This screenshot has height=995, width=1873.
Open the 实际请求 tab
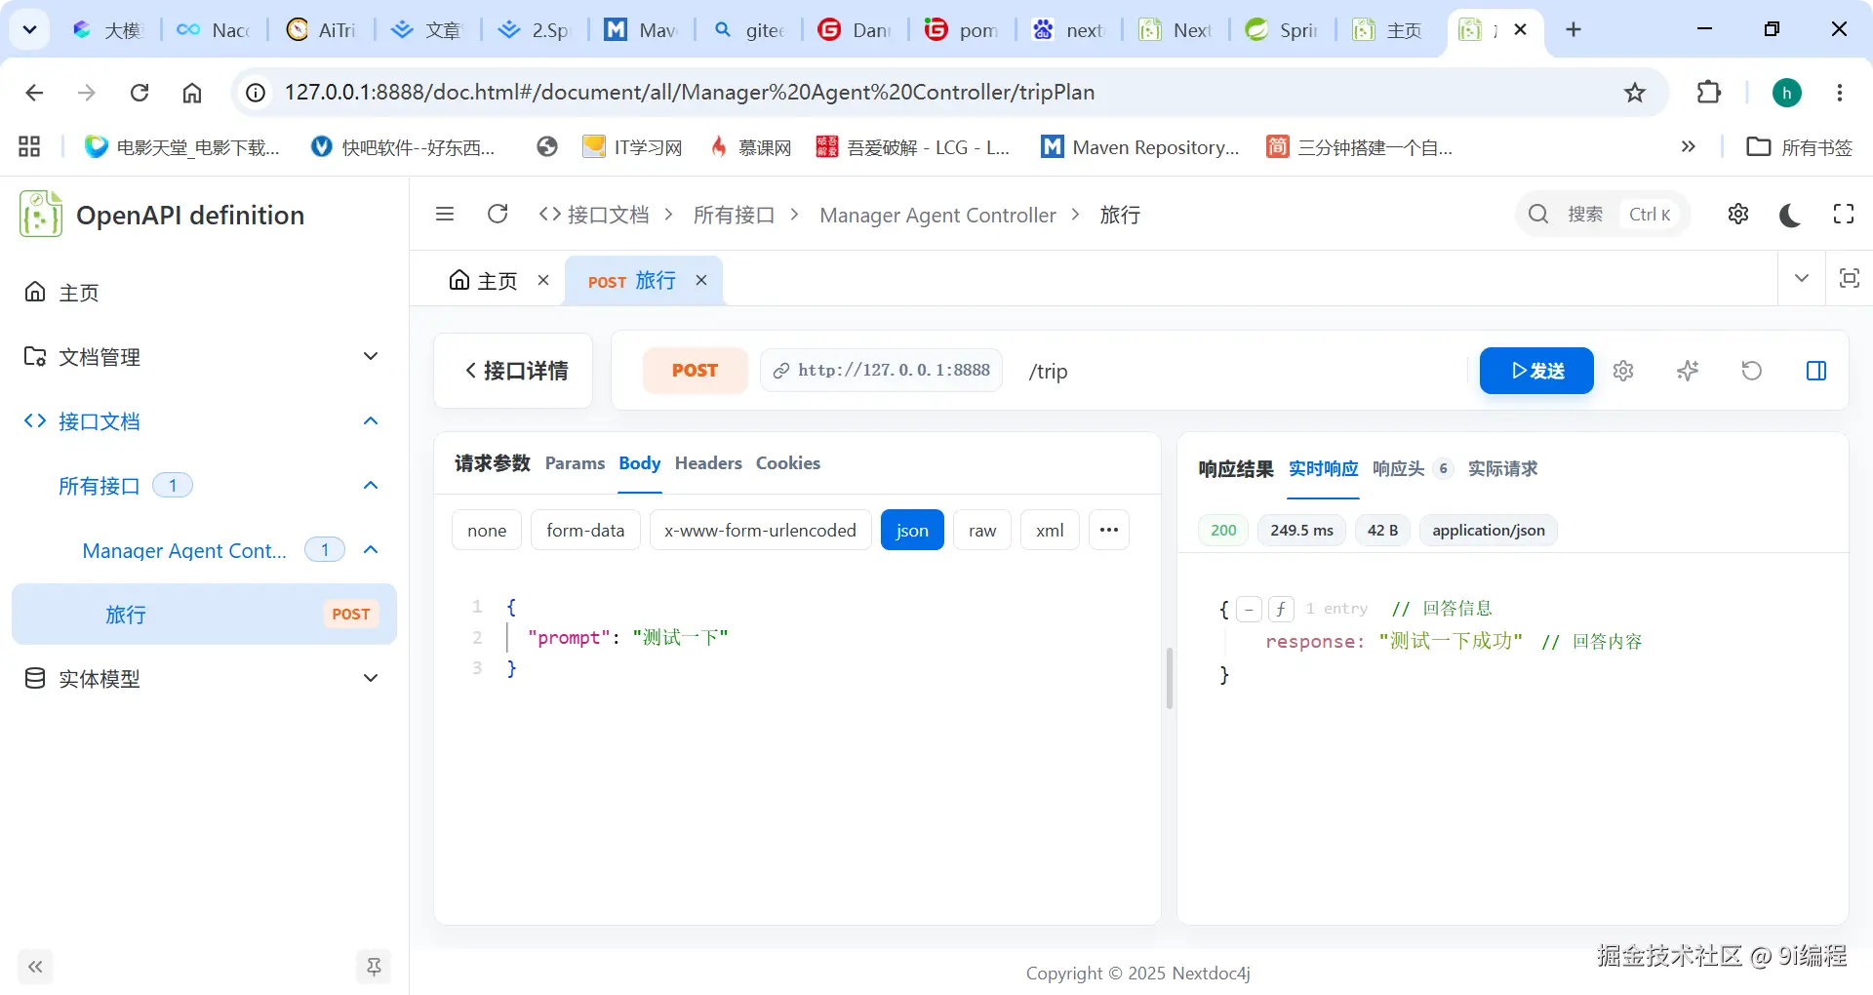click(x=1503, y=469)
